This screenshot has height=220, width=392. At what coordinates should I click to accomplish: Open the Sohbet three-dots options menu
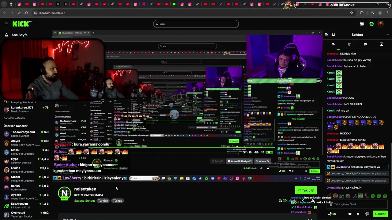(x=388, y=35)
